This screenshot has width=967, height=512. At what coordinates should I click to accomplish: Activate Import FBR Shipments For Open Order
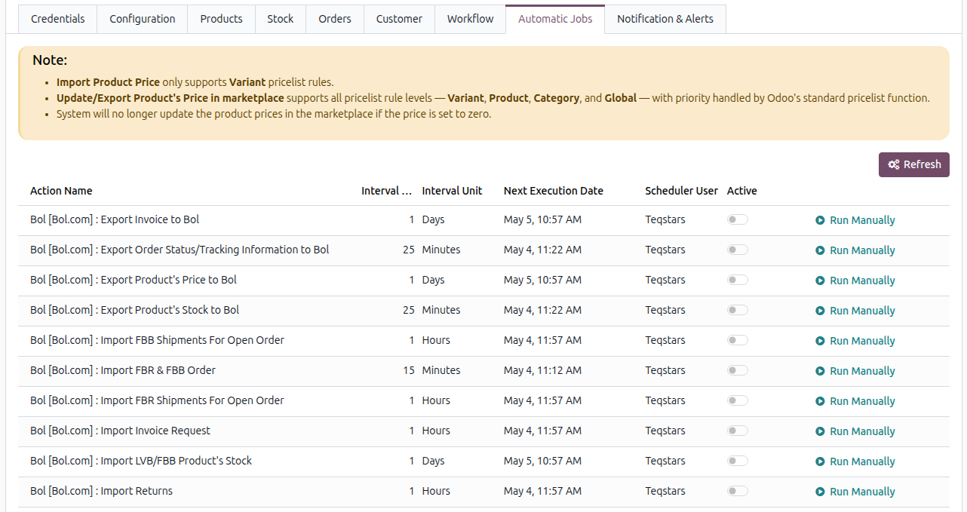737,400
